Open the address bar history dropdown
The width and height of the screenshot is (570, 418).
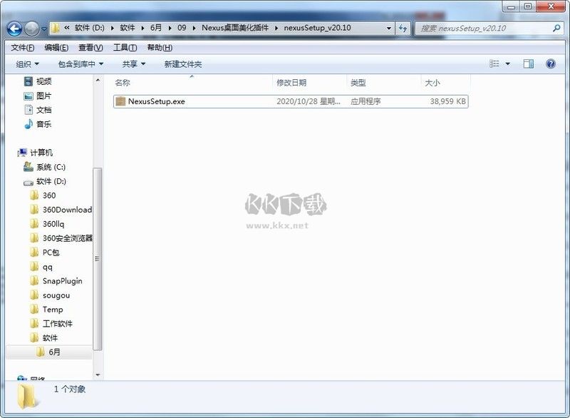pyautogui.click(x=389, y=28)
